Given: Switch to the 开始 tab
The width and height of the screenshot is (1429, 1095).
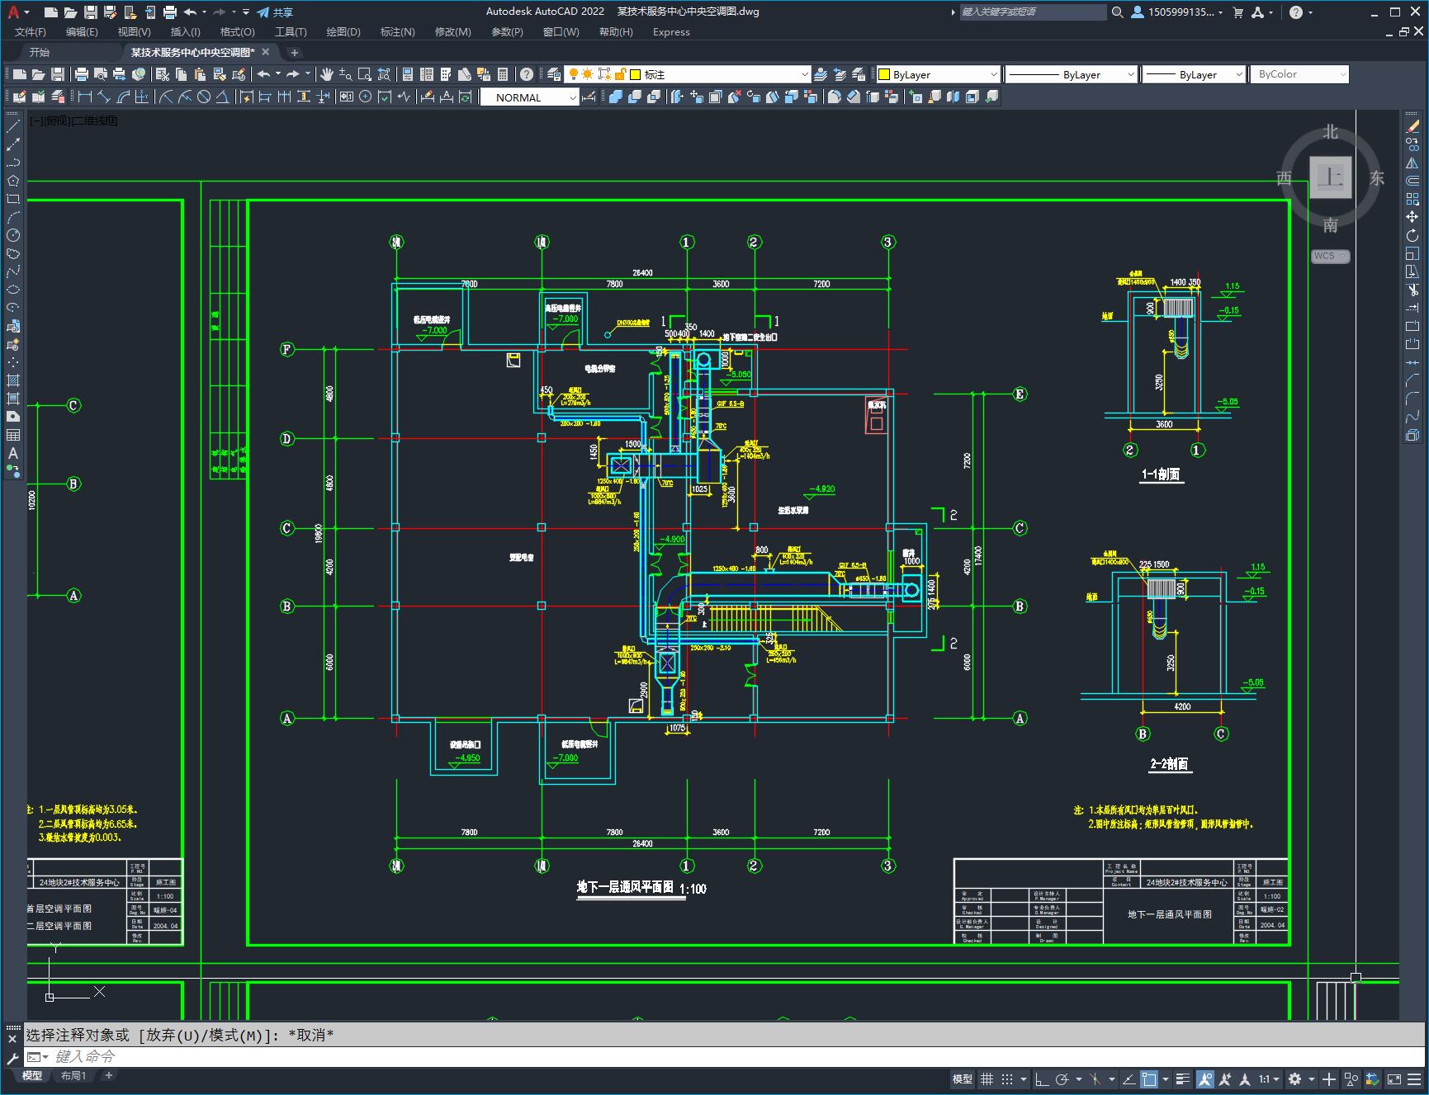Looking at the screenshot, I should point(40,52).
